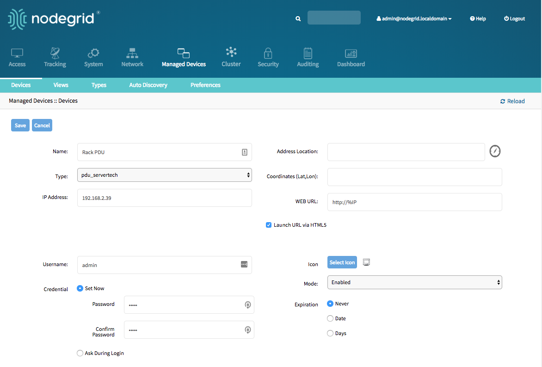Switch to the Devices tab
This screenshot has height=367, width=542.
(21, 85)
